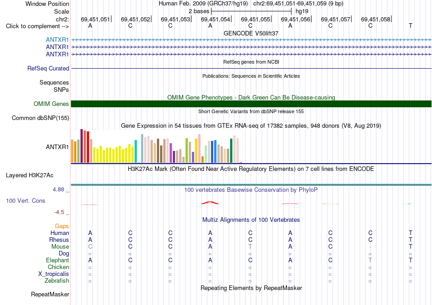Open 'Repeating Elements by RepeatMasker' track title
Image resolution: width=432 pixels, height=305 pixels.
click(x=251, y=288)
